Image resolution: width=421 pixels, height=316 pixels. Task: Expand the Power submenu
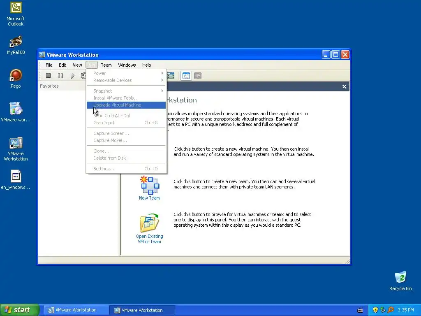[x=126, y=73]
